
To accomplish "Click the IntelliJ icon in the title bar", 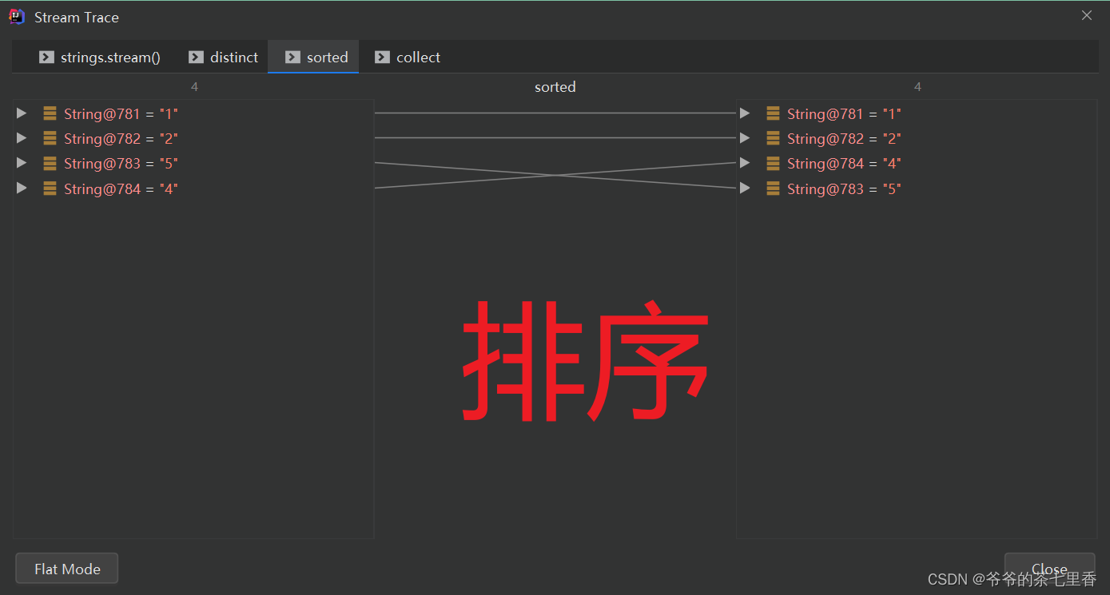I will [x=17, y=17].
